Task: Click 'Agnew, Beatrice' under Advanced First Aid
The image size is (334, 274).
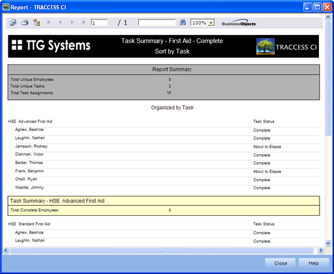Action: [29, 130]
